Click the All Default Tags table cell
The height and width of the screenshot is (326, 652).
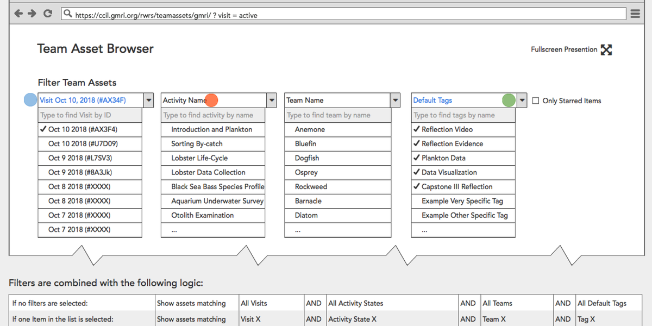tap(608, 303)
